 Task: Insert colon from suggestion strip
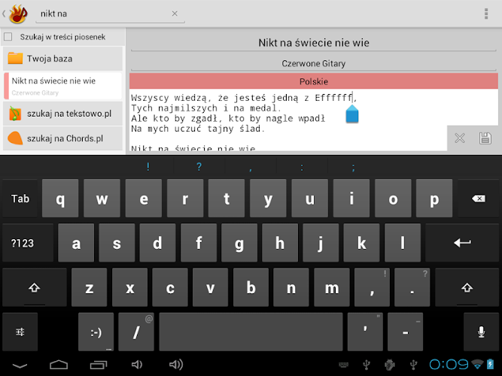coord(302,166)
